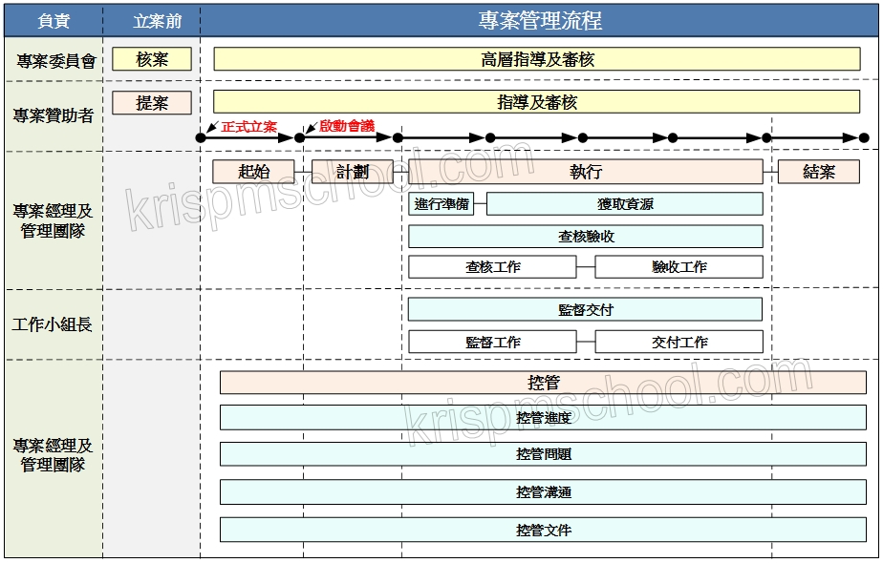Click the 專案管理流程 header
883x563 pixels.
(540, 21)
